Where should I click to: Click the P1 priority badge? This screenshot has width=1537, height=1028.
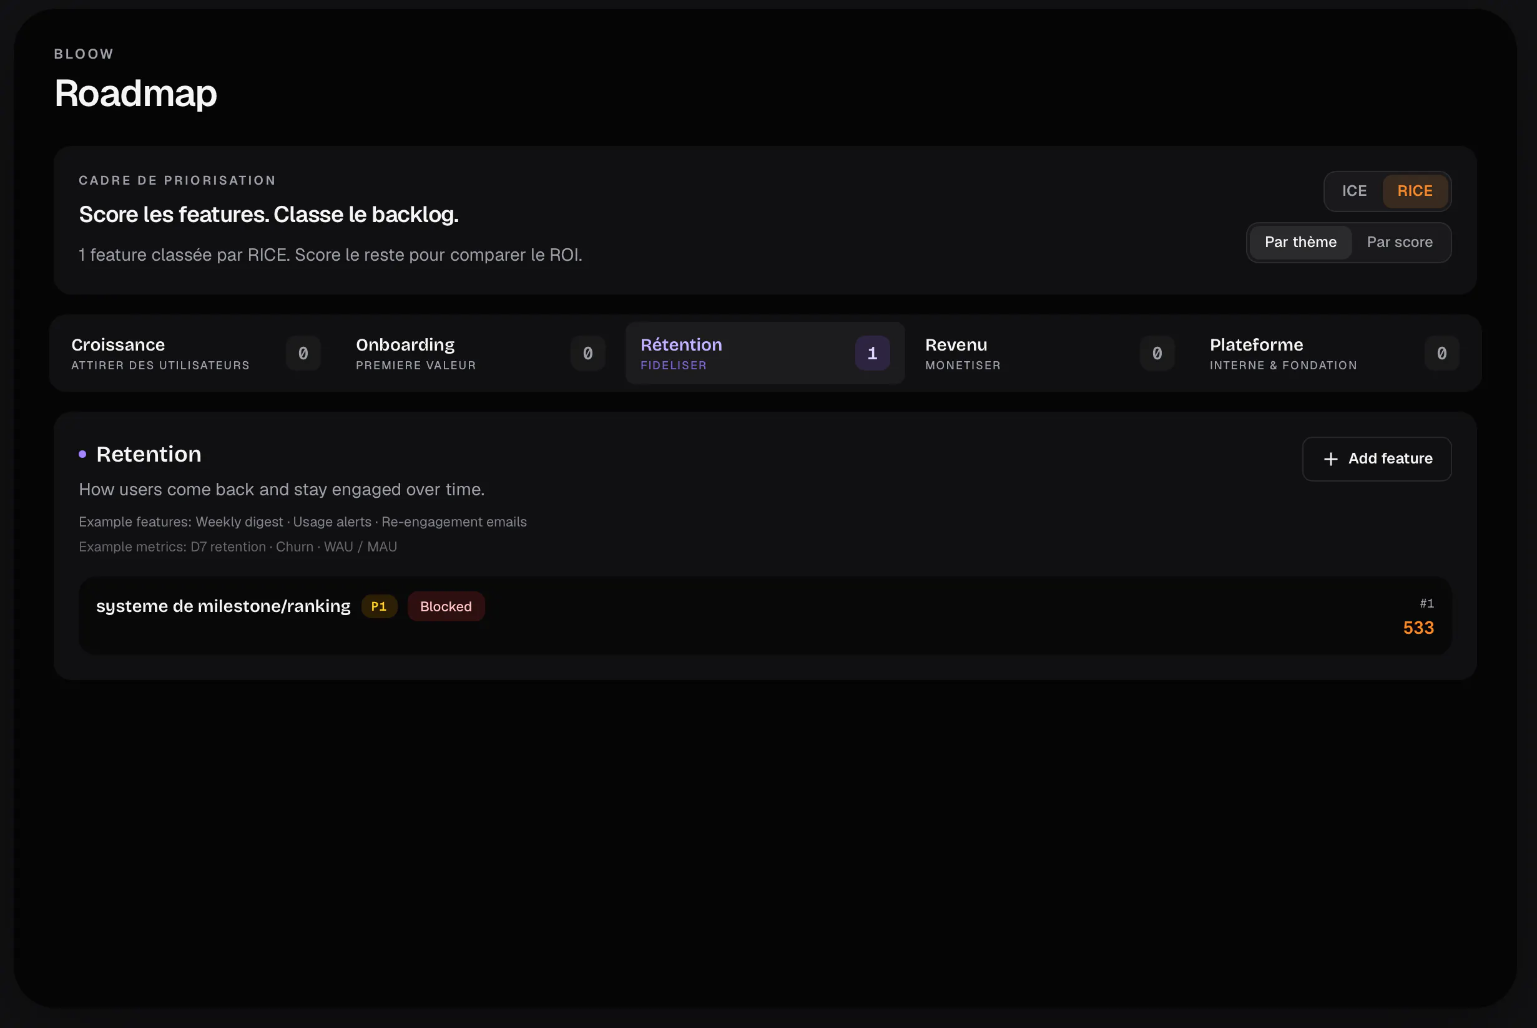[379, 606]
